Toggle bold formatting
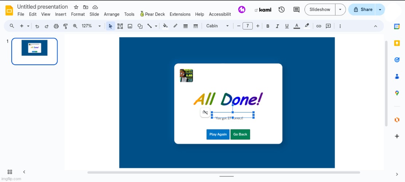This screenshot has width=405, height=182. 268,26
